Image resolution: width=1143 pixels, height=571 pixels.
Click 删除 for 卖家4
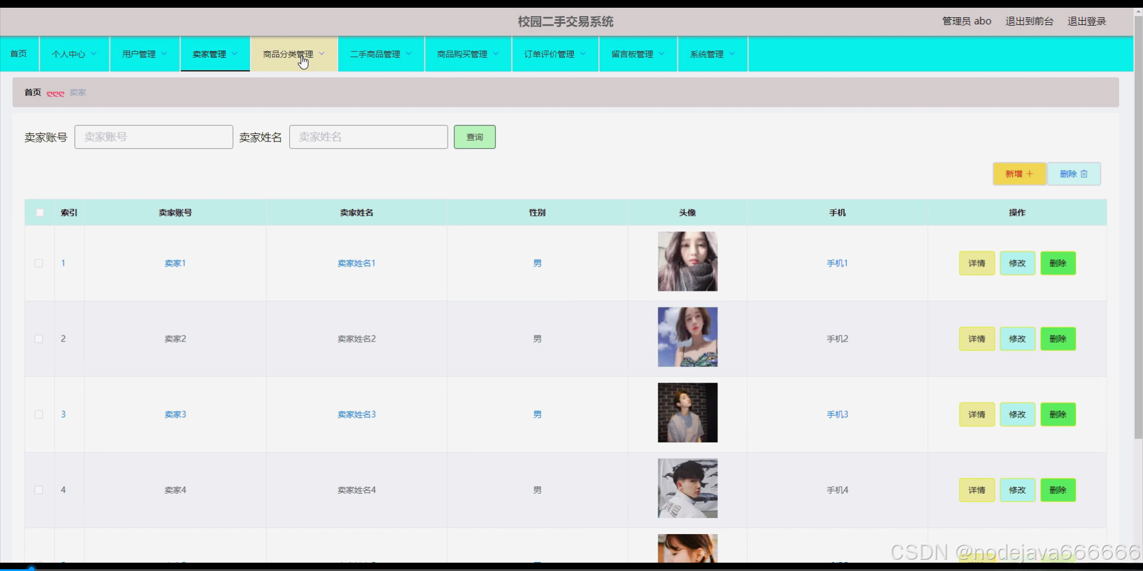(x=1058, y=490)
